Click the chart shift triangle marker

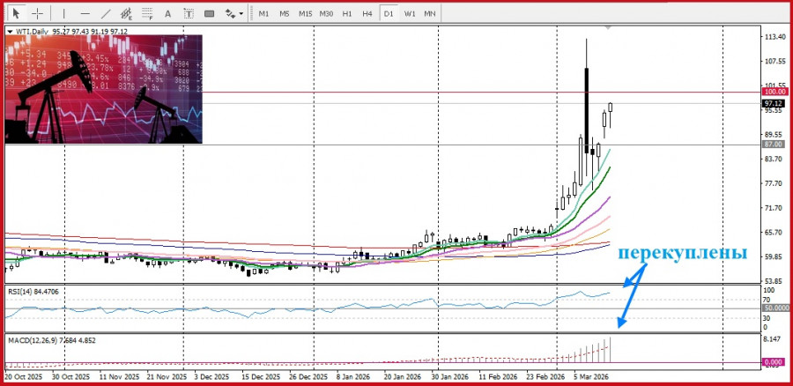tap(607, 29)
